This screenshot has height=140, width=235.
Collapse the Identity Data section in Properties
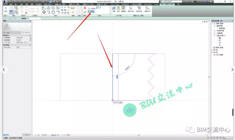pos(30,45)
